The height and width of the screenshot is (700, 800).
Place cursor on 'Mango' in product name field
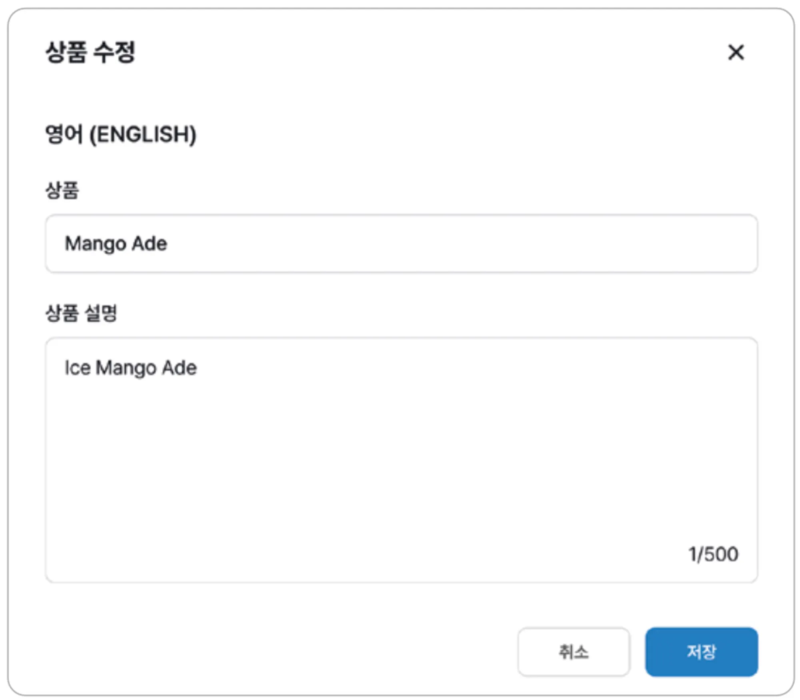pyautogui.click(x=95, y=243)
